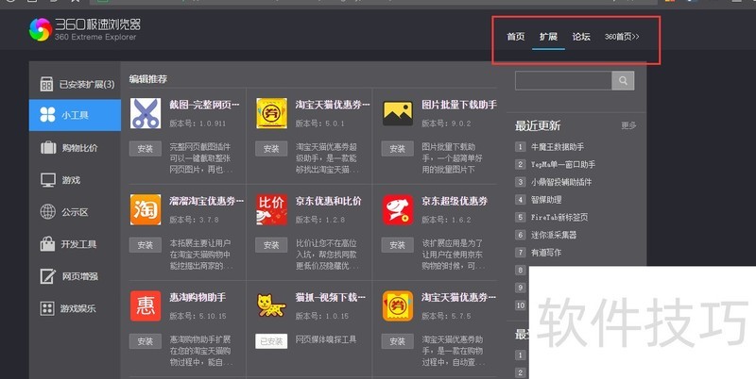Open 游戏娱乐 category
The image size is (756, 379).
(x=75, y=308)
